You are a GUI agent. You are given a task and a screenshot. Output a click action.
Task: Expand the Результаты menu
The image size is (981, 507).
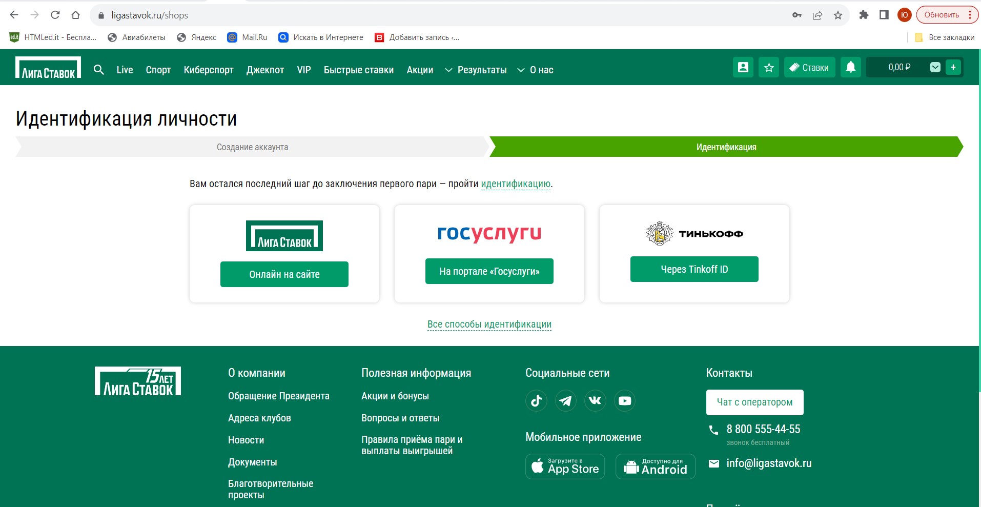pyautogui.click(x=476, y=70)
